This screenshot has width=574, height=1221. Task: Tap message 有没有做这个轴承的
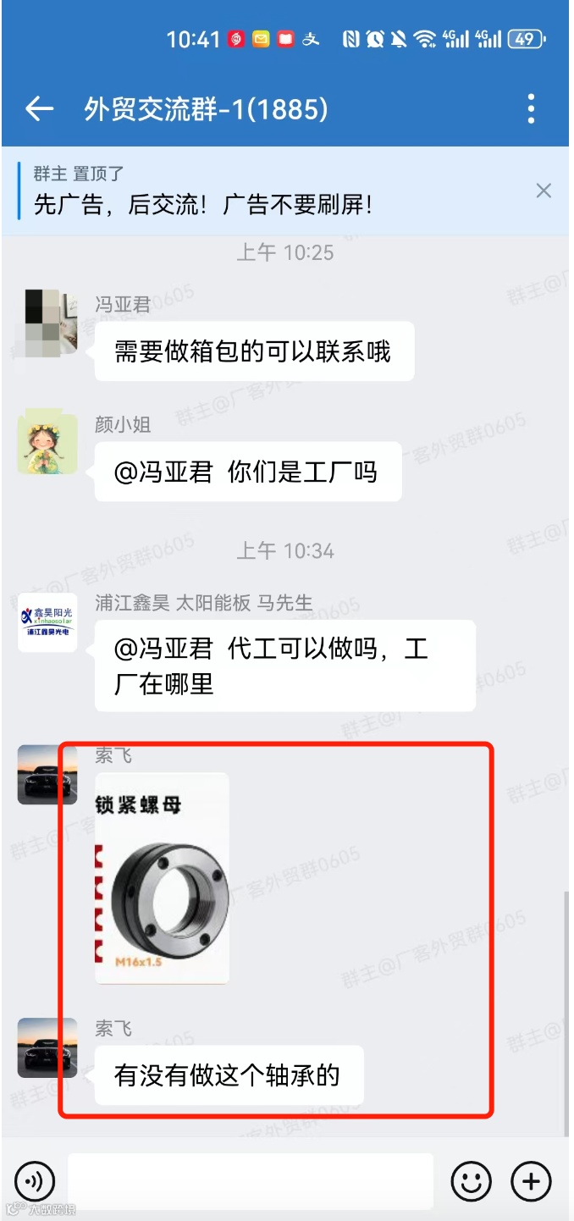[229, 1075]
